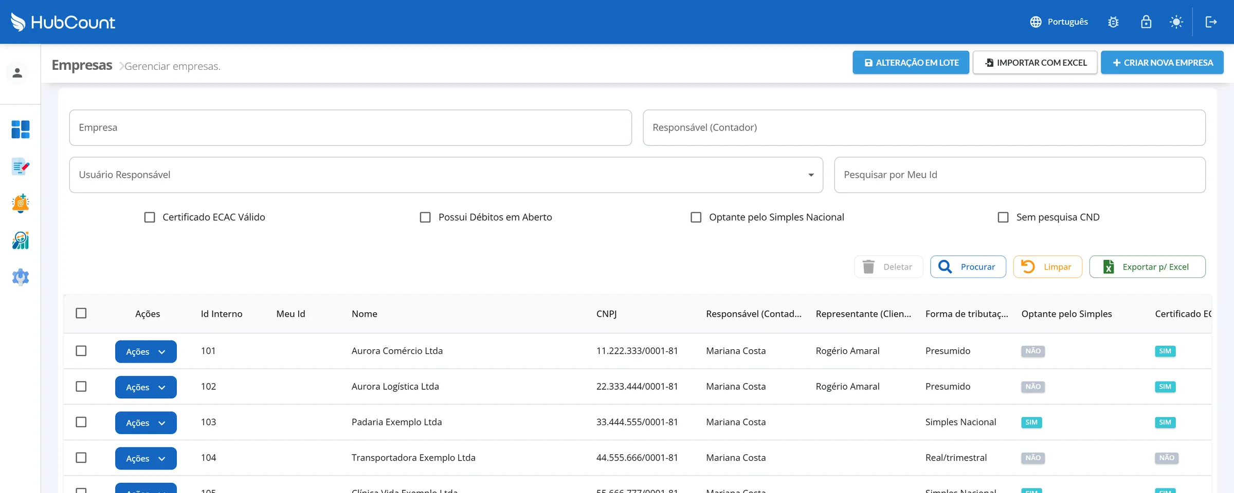
Task: Select the Padaria Exemplo Ltda row checkbox
Action: coord(81,422)
